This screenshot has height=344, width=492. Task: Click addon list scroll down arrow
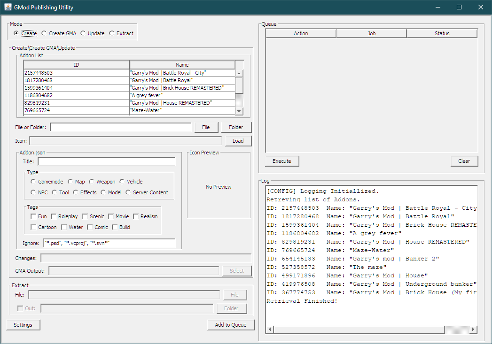point(239,111)
